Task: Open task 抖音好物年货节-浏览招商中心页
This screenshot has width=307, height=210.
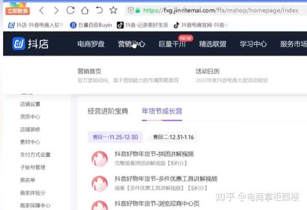Action: tap(157, 204)
